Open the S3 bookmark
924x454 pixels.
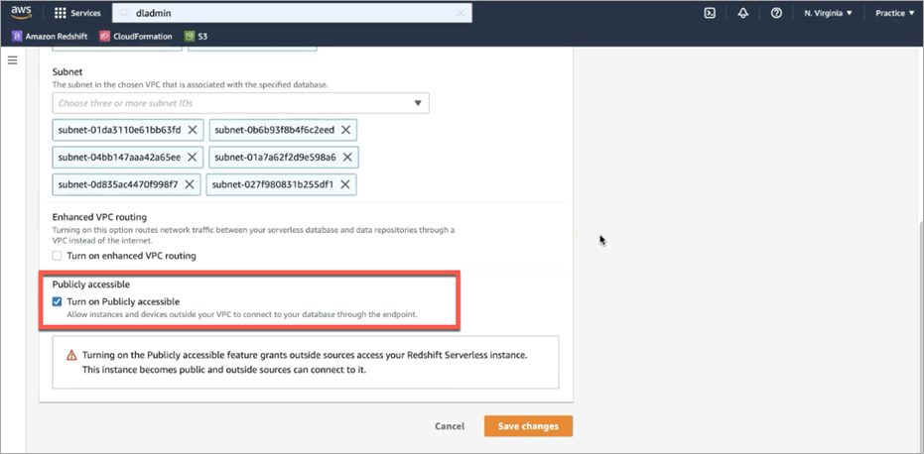coord(197,37)
